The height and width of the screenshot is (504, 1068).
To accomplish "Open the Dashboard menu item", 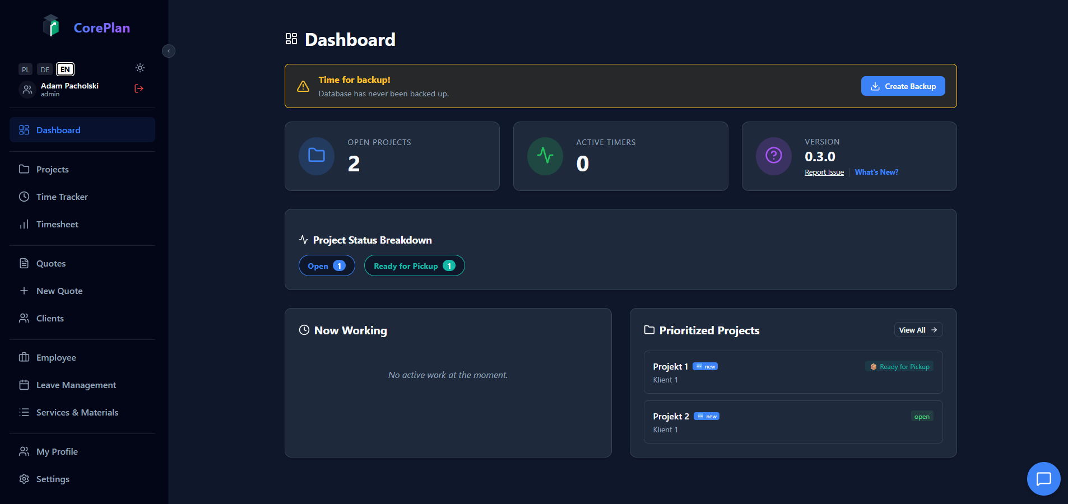I will [x=58, y=129].
